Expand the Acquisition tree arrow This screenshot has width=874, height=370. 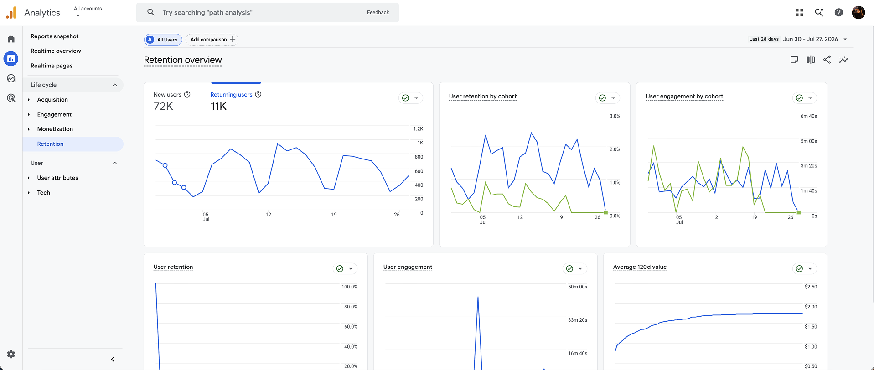click(x=29, y=100)
